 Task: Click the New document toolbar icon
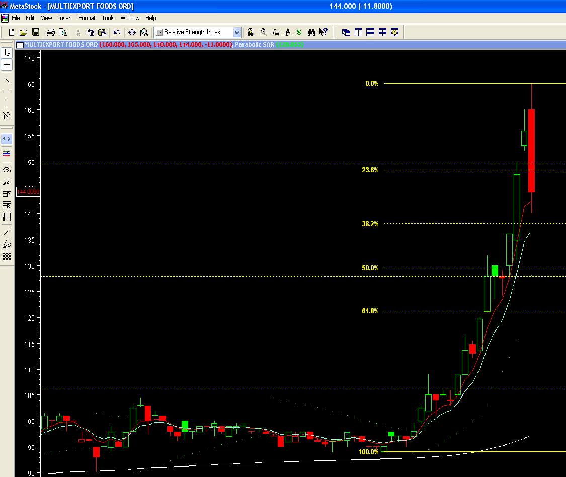(11, 32)
